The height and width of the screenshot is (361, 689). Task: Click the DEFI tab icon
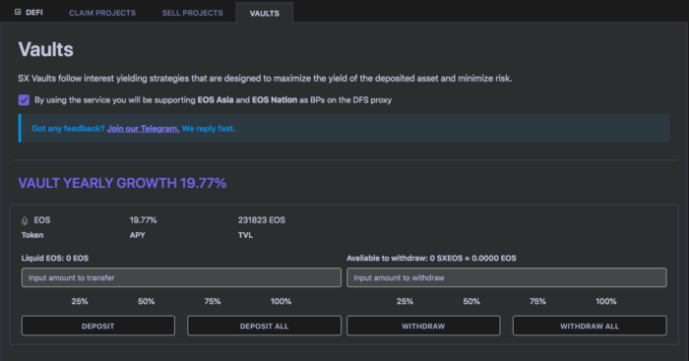[x=18, y=12]
